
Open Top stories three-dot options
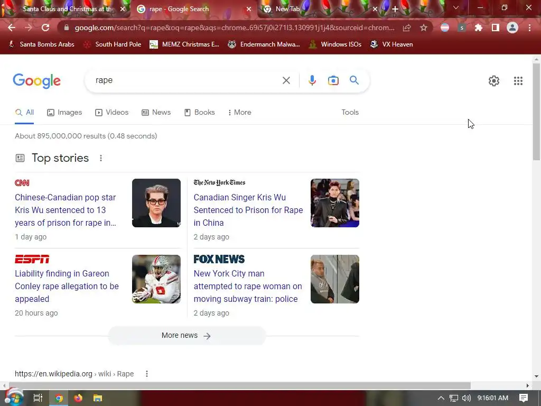(x=101, y=158)
